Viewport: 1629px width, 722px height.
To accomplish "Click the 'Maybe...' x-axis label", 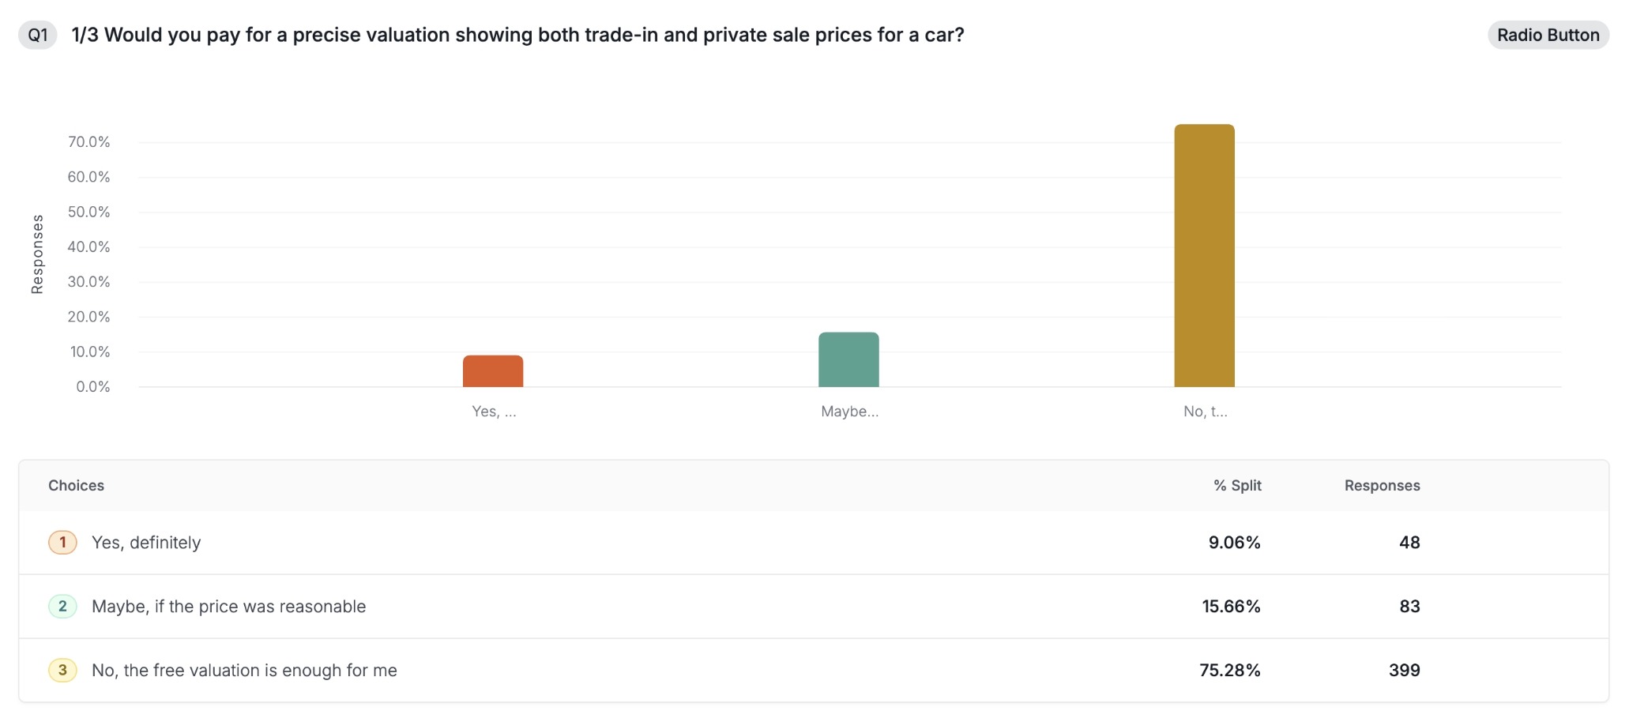I will click(849, 412).
